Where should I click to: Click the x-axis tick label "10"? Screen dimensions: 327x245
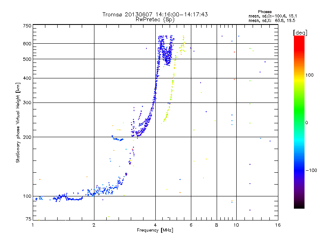coord(236,225)
